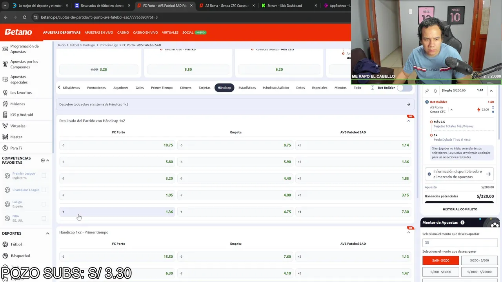Open iOS y Android sidebar icon
Image resolution: width=502 pixels, height=282 pixels.
coord(5,115)
